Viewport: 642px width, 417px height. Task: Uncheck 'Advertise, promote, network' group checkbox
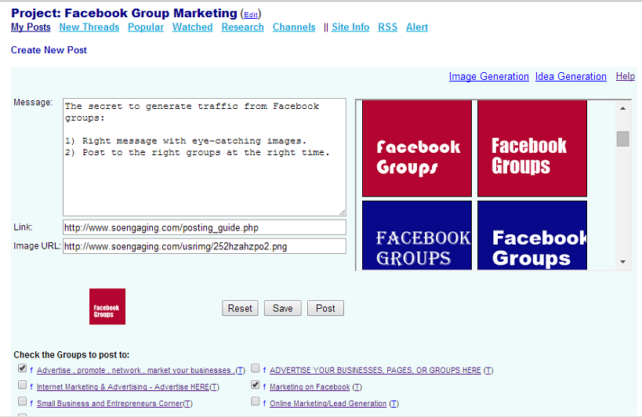point(22,368)
